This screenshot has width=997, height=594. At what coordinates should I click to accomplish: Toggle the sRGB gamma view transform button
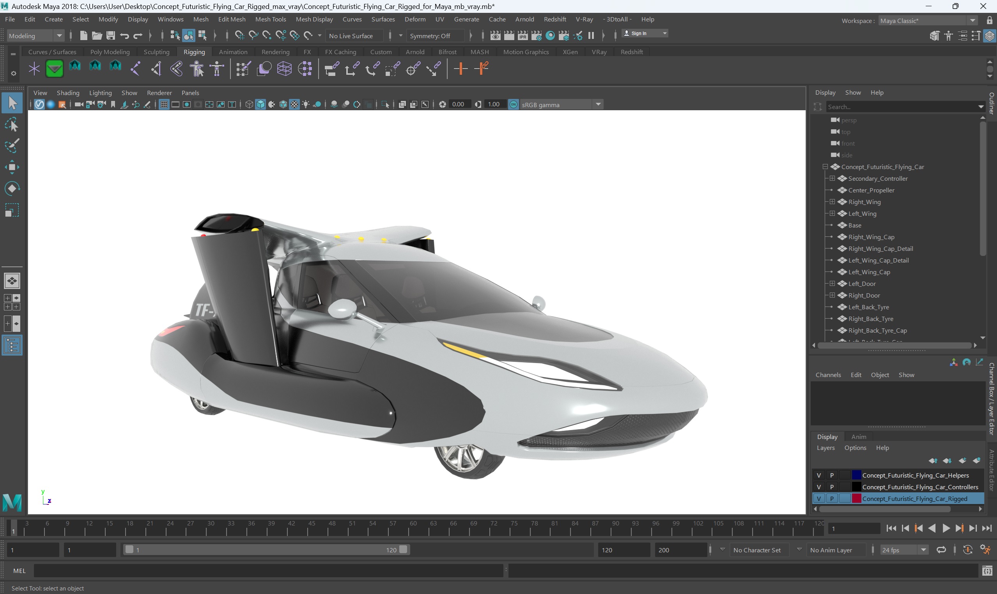513,104
